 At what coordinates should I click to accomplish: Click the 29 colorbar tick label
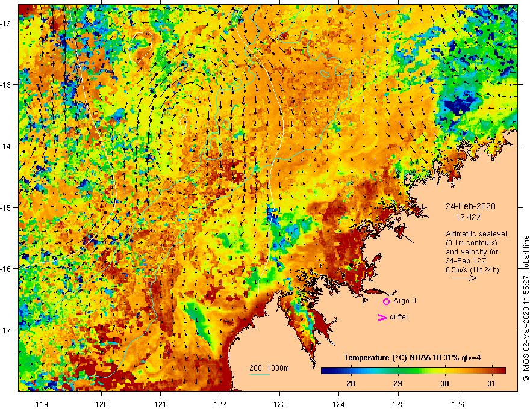click(397, 384)
